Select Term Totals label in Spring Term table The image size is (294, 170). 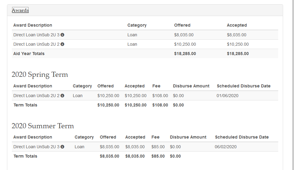coord(25,105)
